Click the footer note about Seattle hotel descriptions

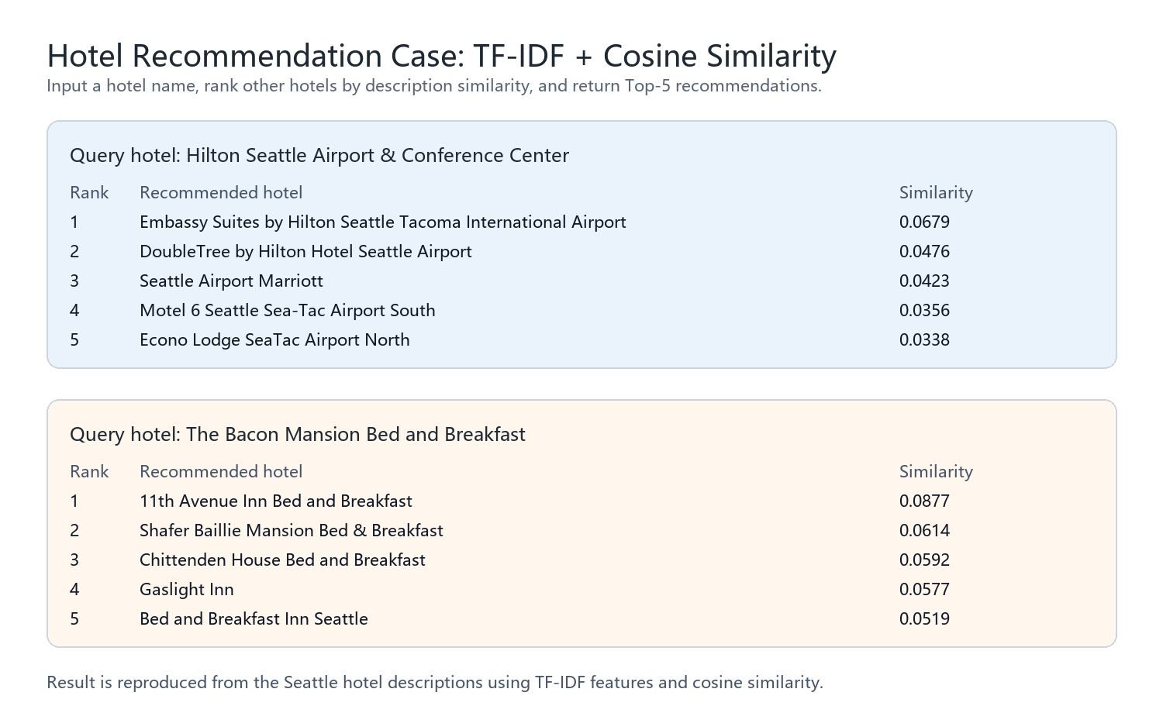pos(435,683)
